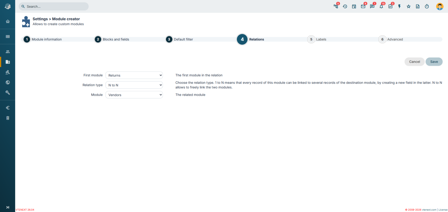The image size is (448, 212).
Task: Open the document page icon in top bar
Action: click(418, 6)
